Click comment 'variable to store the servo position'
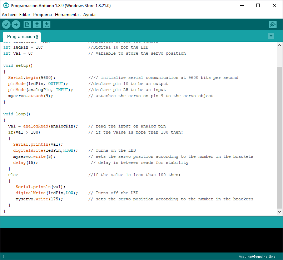This screenshot has height=260, width=283. 141,54
